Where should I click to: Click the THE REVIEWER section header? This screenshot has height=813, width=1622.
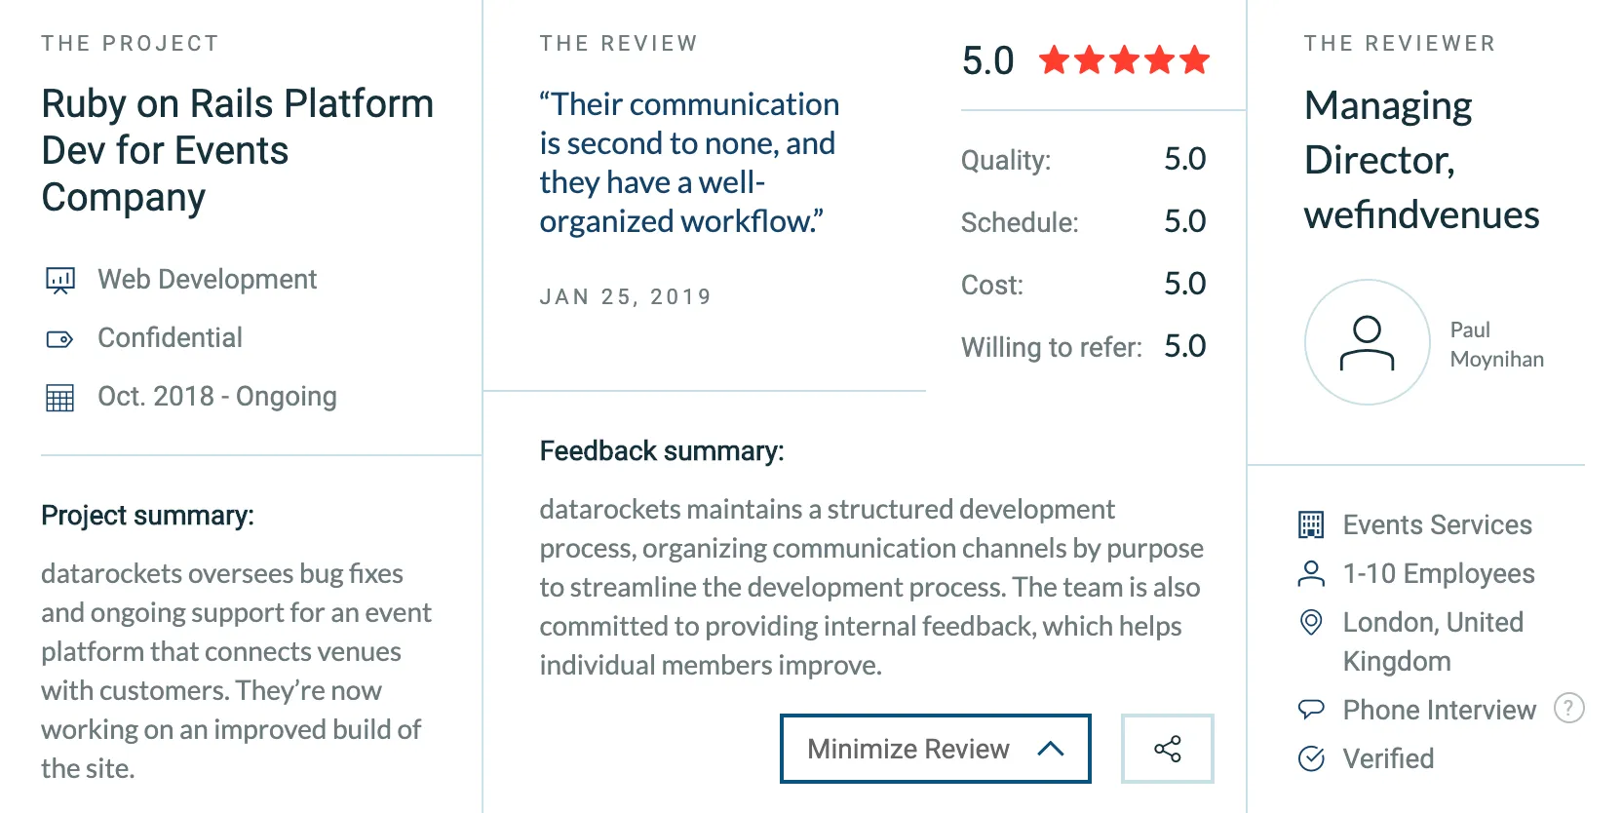pyautogui.click(x=1400, y=43)
